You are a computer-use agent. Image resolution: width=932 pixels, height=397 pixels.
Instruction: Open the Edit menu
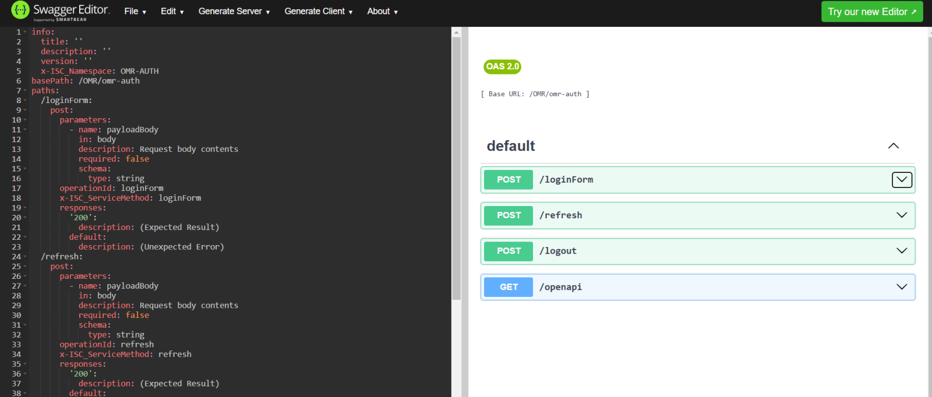[x=172, y=11]
